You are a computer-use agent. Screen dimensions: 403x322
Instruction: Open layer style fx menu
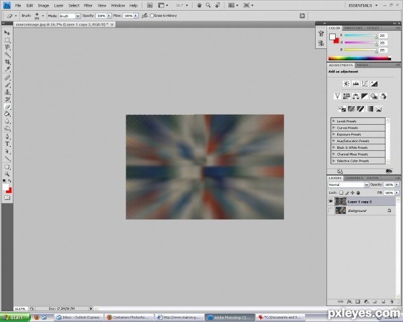click(349, 302)
